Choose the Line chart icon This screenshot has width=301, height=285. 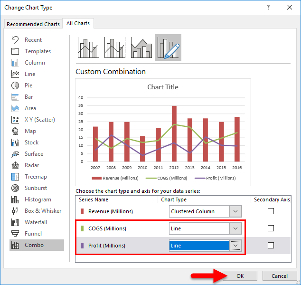click(15, 74)
